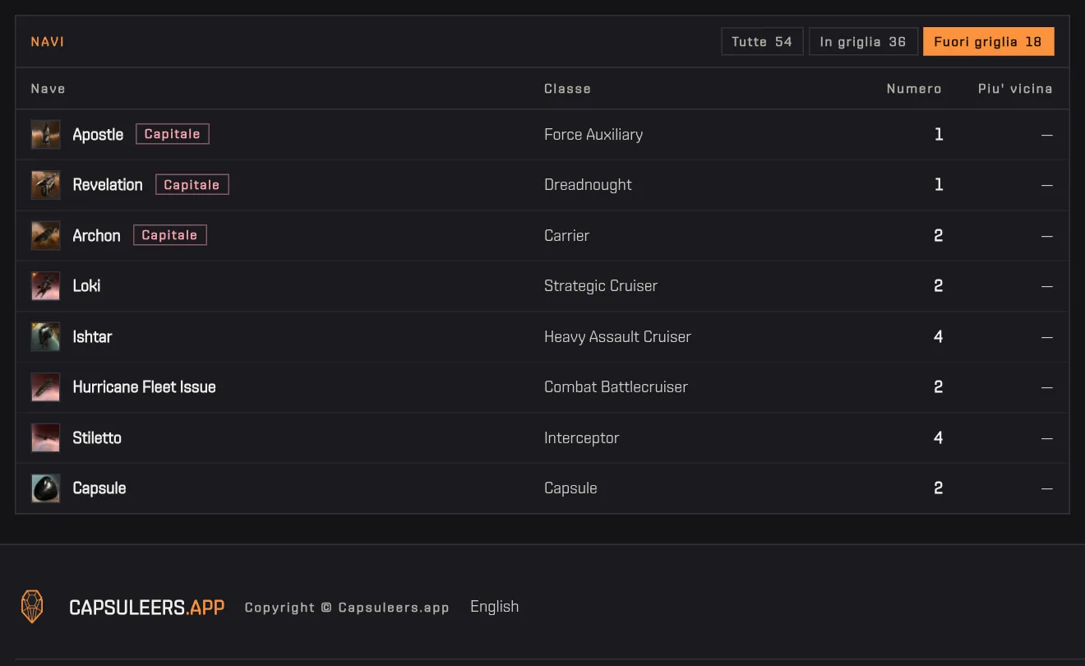The image size is (1085, 666).
Task: Click the Ishtar ship icon
Action: pyautogui.click(x=45, y=336)
